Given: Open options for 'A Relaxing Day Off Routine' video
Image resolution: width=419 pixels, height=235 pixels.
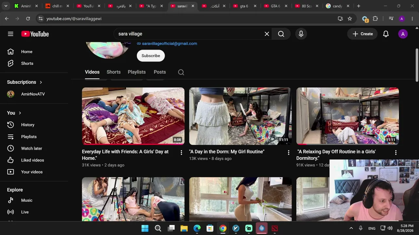Looking at the screenshot, I should (396, 152).
